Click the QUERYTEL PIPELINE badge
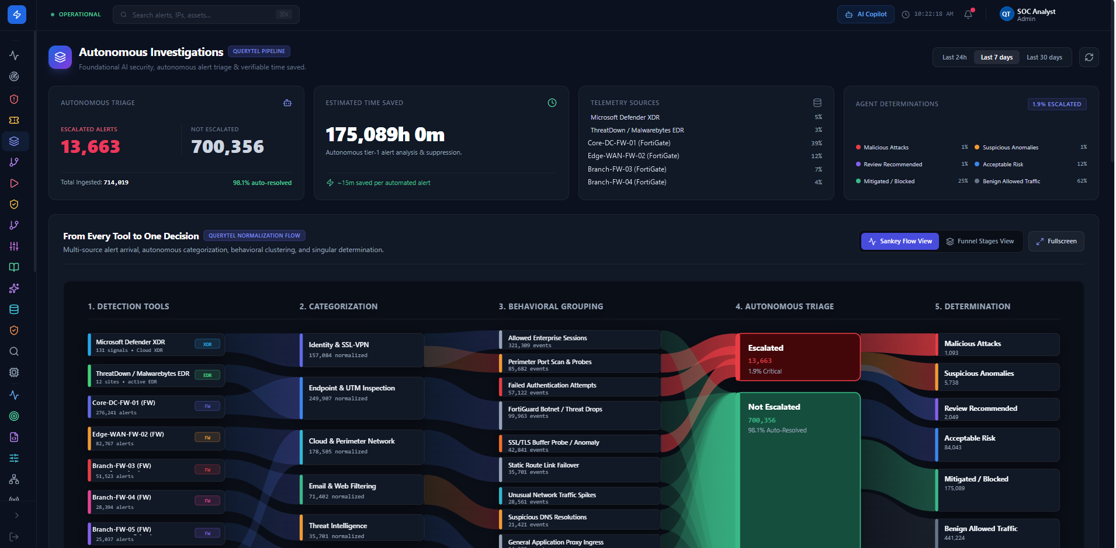 click(x=259, y=51)
